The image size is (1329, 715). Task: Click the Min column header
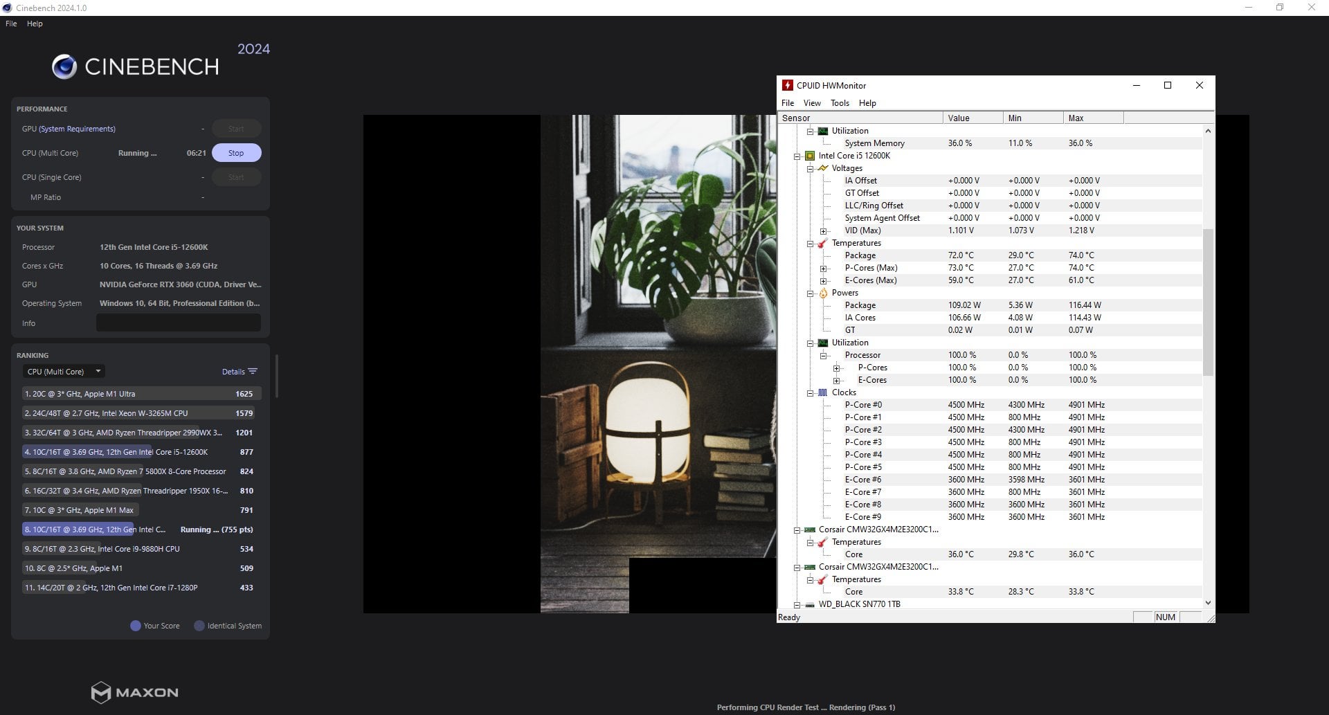(x=1033, y=118)
